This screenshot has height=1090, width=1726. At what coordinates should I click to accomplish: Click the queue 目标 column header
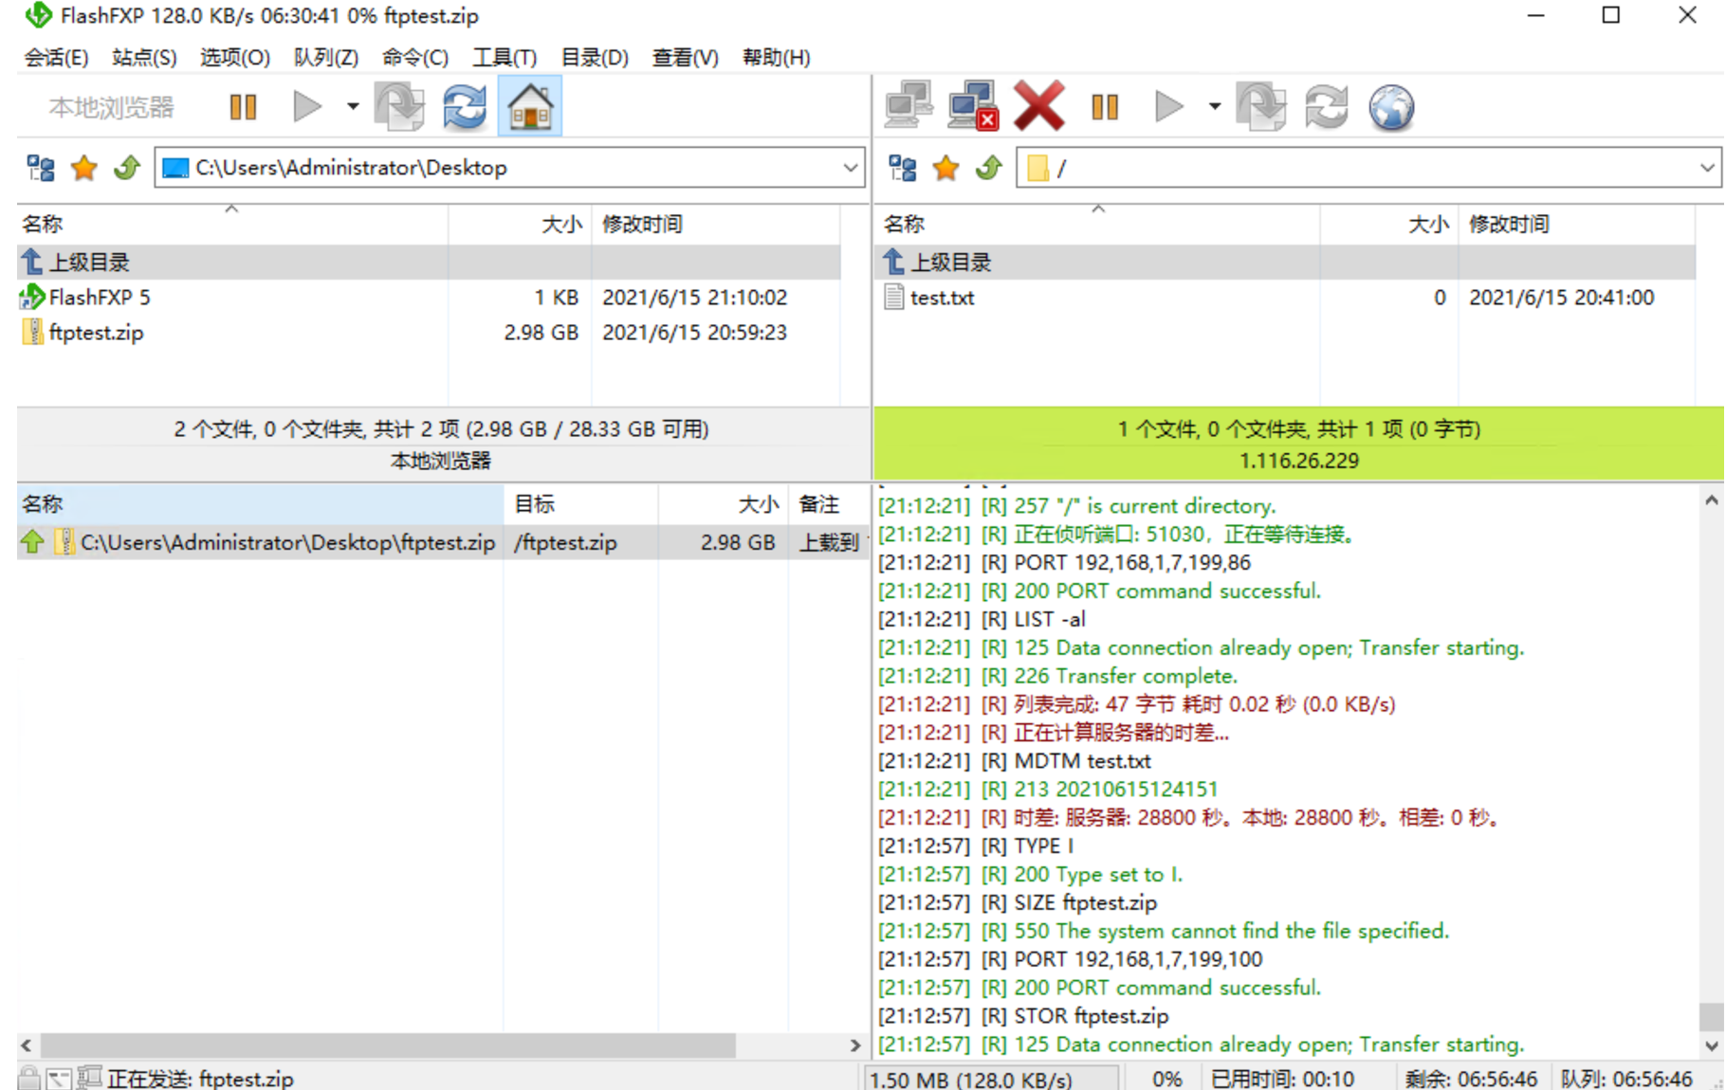(580, 504)
